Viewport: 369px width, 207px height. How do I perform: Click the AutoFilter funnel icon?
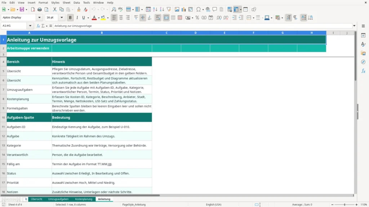click(x=169, y=9)
